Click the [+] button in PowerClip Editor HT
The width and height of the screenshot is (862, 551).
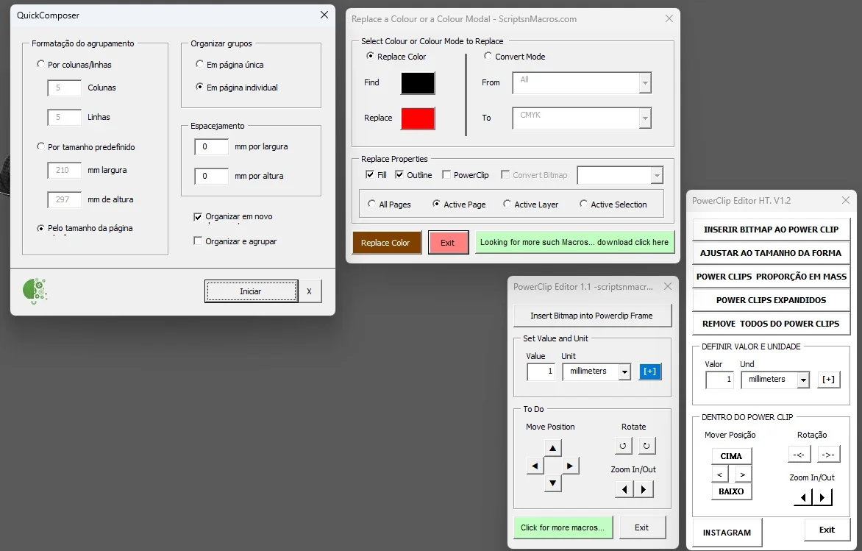[828, 380]
